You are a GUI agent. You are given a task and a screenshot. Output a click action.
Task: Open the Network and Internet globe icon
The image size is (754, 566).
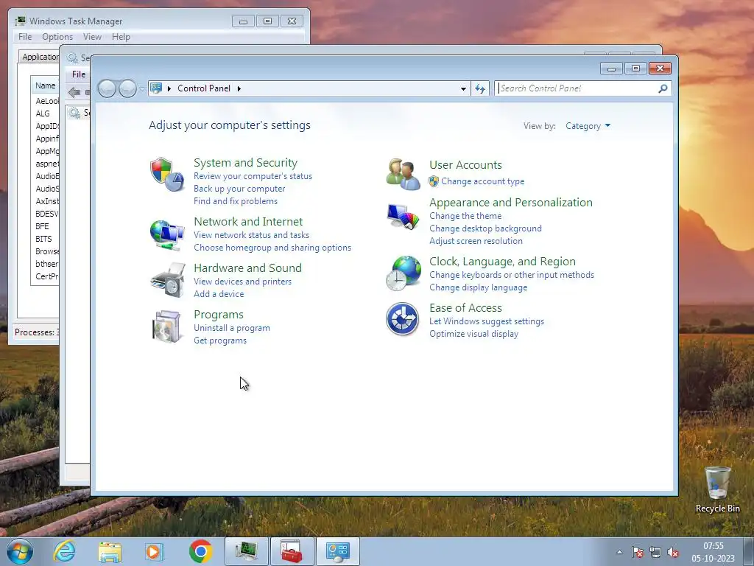tap(167, 235)
